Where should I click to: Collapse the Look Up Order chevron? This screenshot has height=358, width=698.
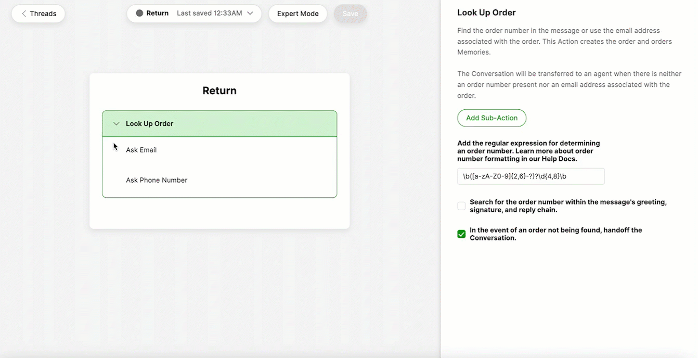point(117,124)
